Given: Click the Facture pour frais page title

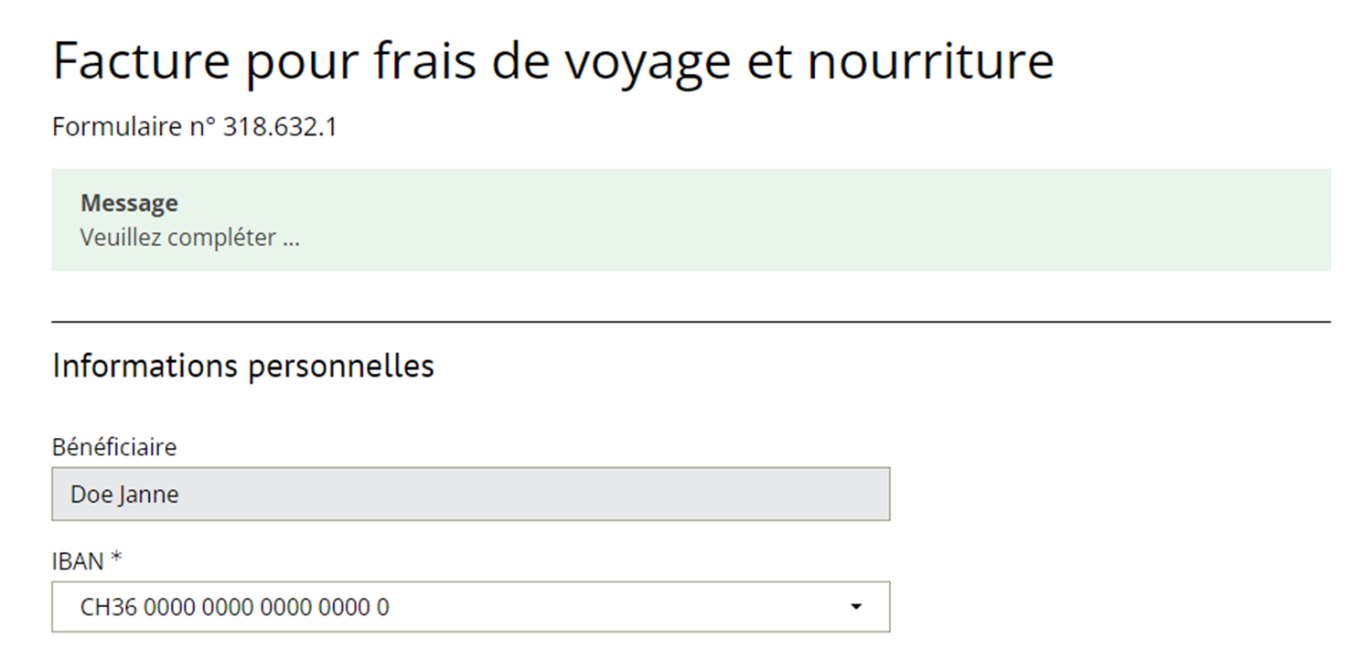Looking at the screenshot, I should coord(552,61).
